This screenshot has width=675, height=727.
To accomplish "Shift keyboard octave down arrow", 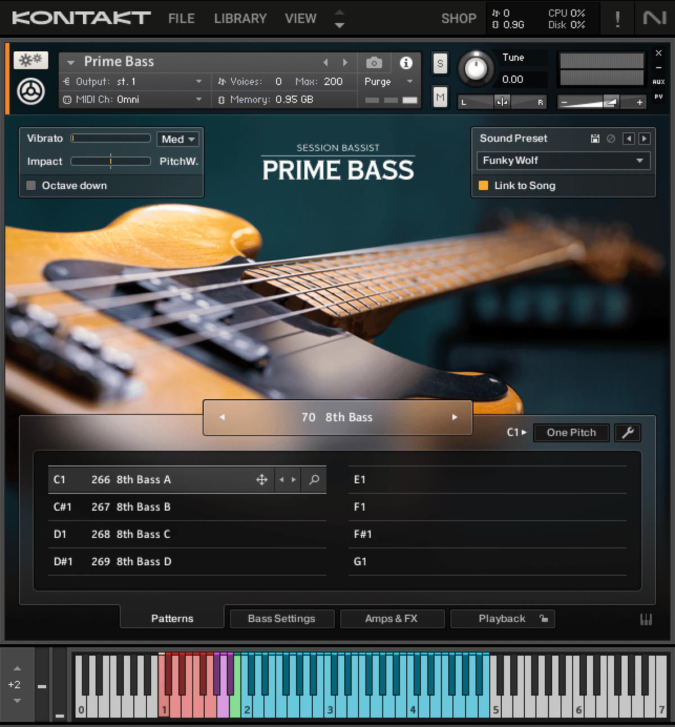I will 17,701.
